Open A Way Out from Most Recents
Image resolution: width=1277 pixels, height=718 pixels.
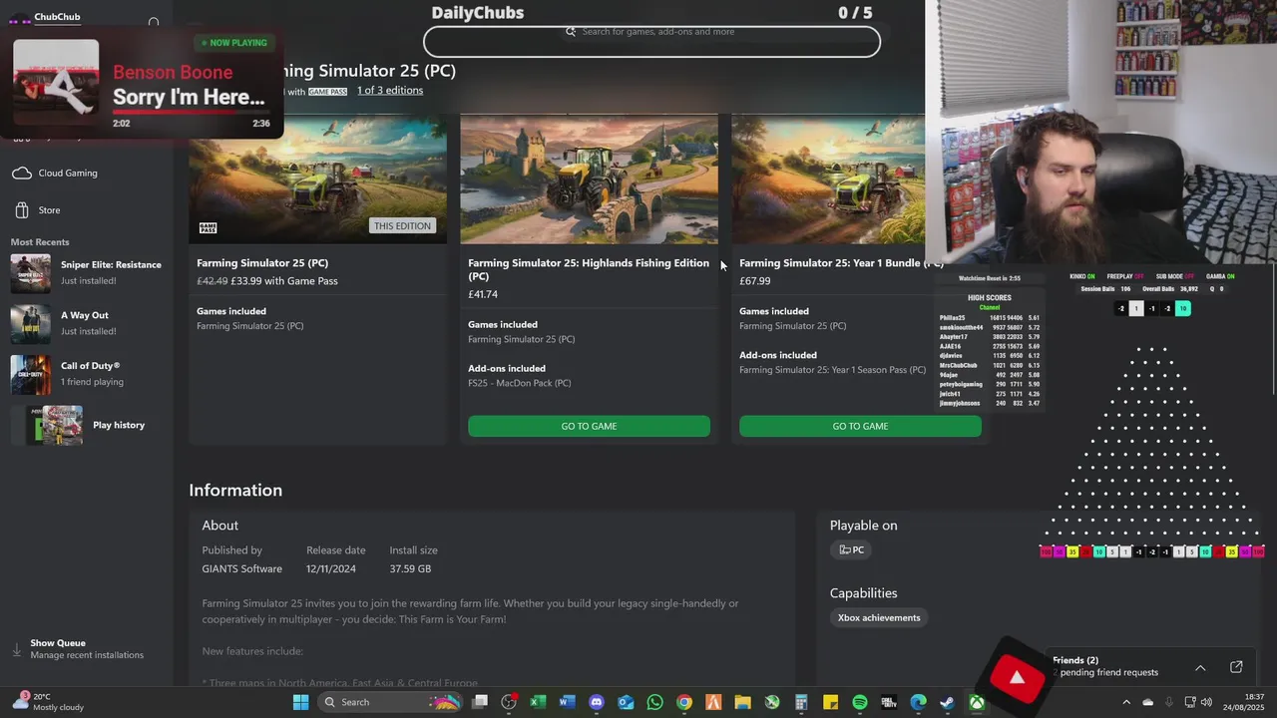86,323
